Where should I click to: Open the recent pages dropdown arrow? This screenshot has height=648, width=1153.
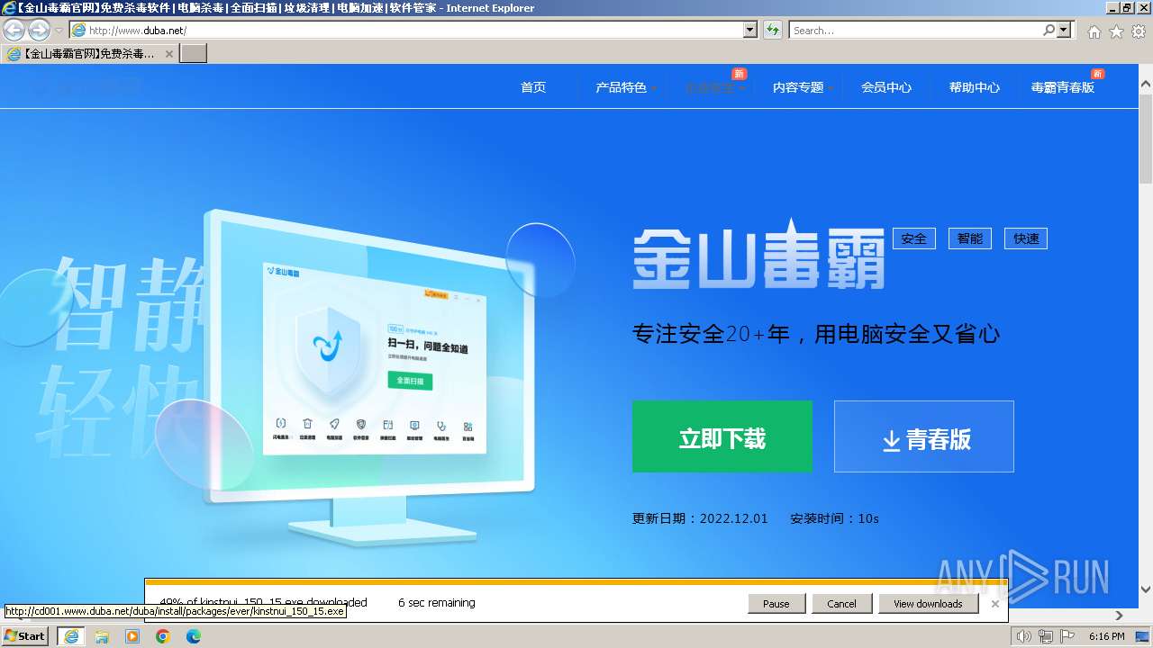tap(59, 31)
